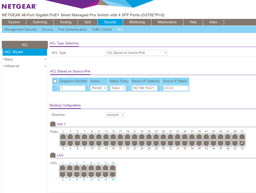Select port 37 in Unit 1
Image resolution: width=256 pixels, height=193 pixels.
(192, 137)
